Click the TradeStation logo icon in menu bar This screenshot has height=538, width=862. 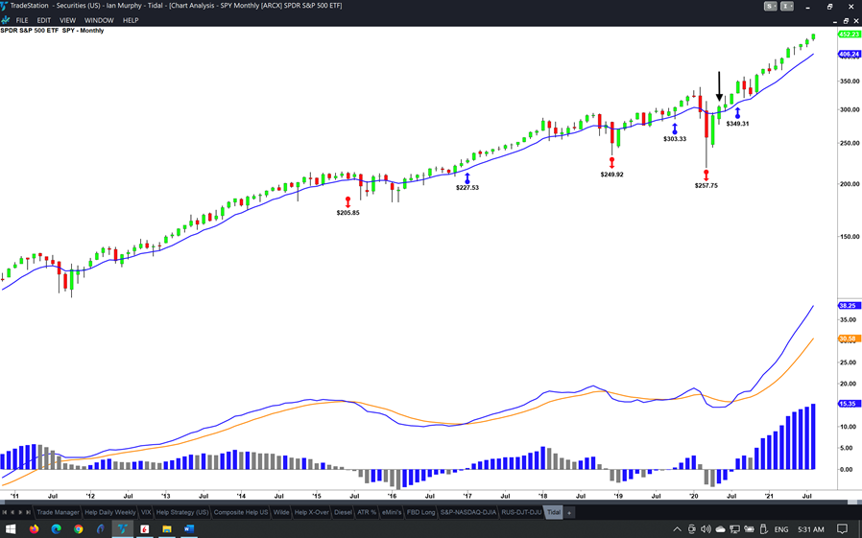pos(6,20)
